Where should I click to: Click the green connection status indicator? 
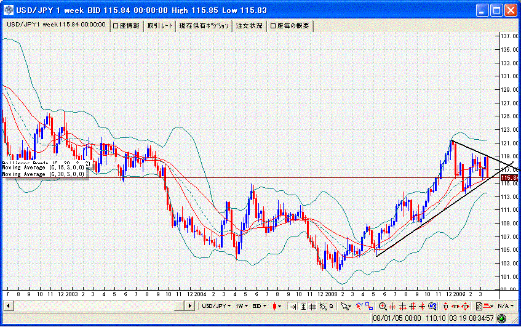[502, 318]
